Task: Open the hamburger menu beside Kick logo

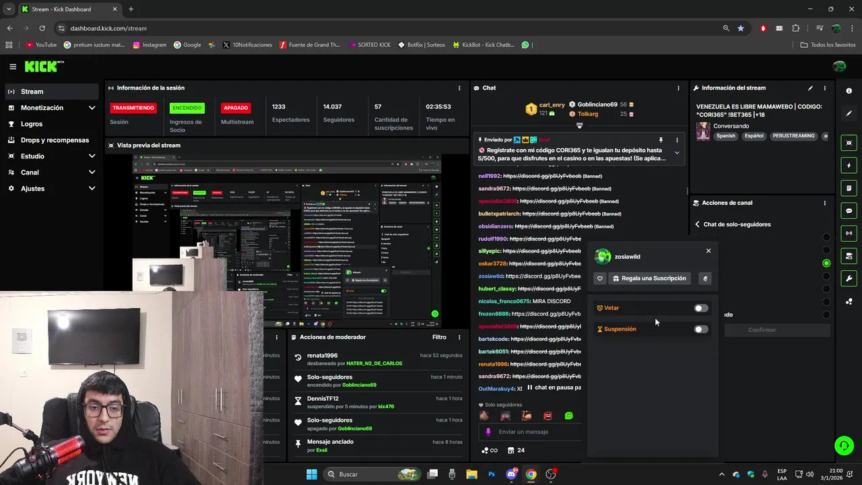Action: 13,66
